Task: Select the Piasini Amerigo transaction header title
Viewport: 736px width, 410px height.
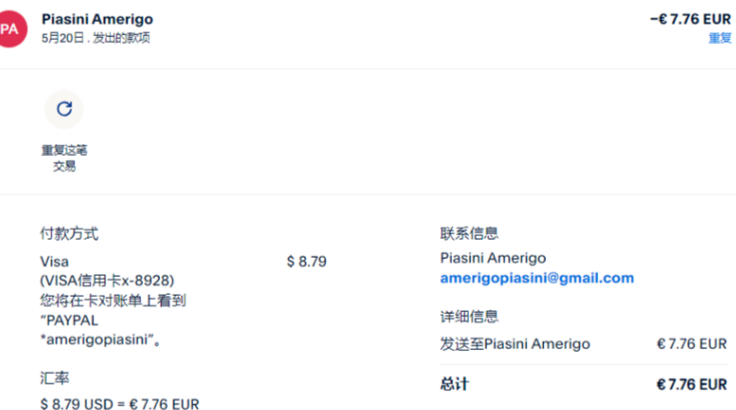Action: coord(97,19)
